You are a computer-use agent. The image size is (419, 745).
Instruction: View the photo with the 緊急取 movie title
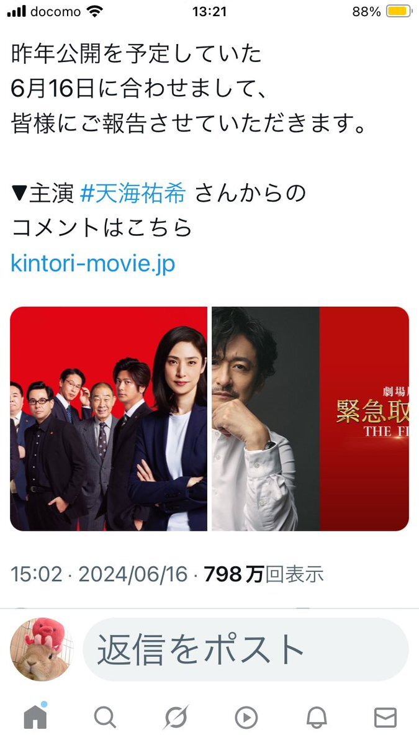point(310,418)
